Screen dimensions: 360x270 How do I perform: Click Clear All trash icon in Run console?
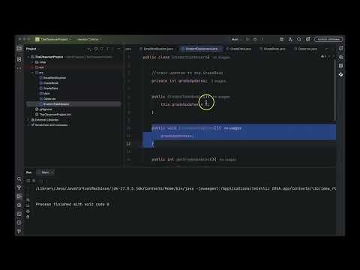click(x=28, y=217)
